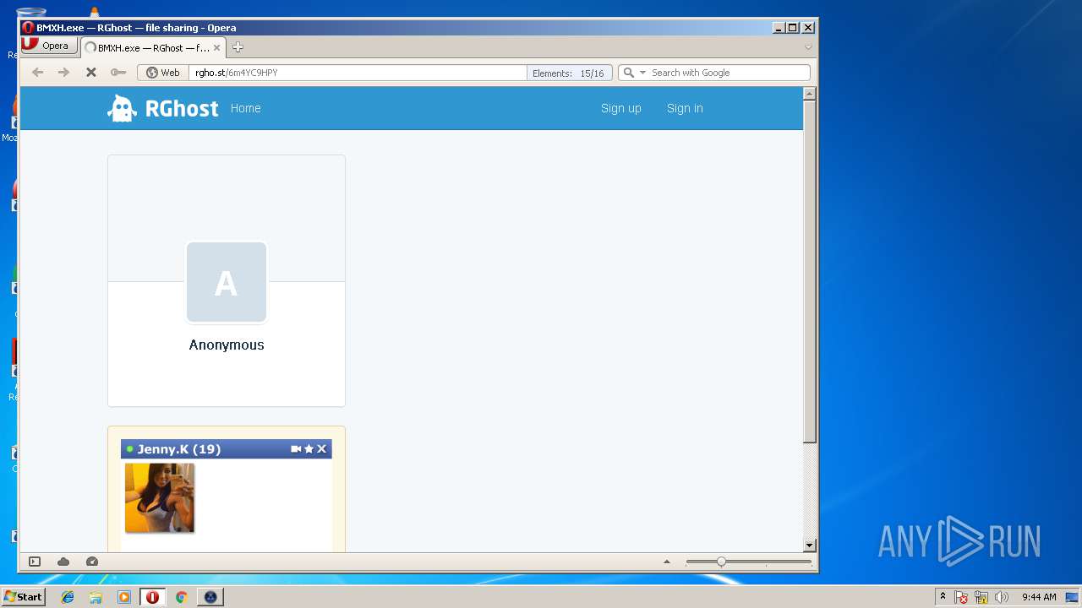1082x608 pixels.
Task: Click the Jenny.K (19) title
Action: click(179, 449)
